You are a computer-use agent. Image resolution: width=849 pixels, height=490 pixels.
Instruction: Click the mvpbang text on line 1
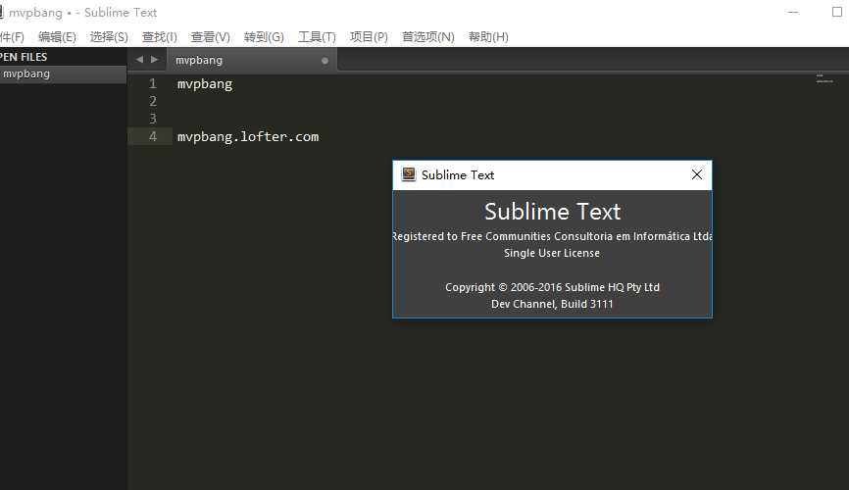point(205,84)
